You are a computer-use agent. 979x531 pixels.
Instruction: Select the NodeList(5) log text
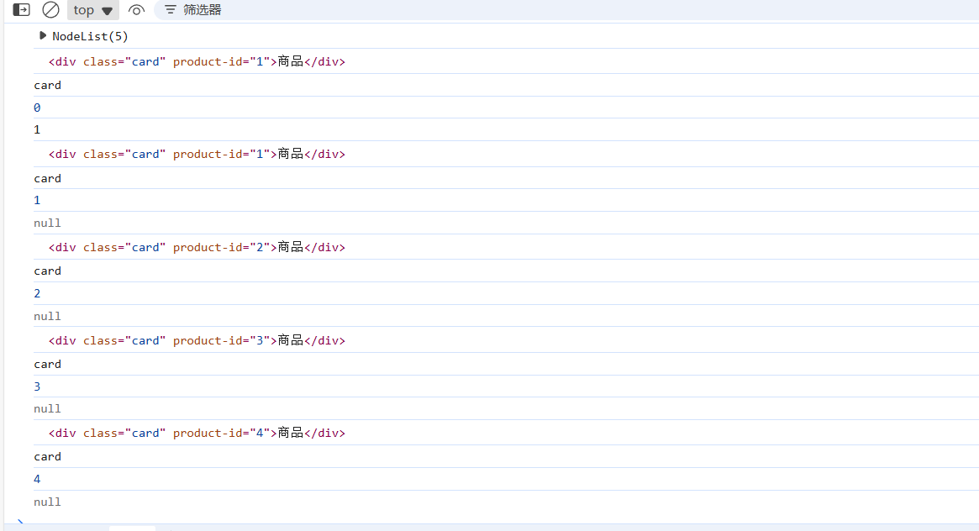[90, 36]
